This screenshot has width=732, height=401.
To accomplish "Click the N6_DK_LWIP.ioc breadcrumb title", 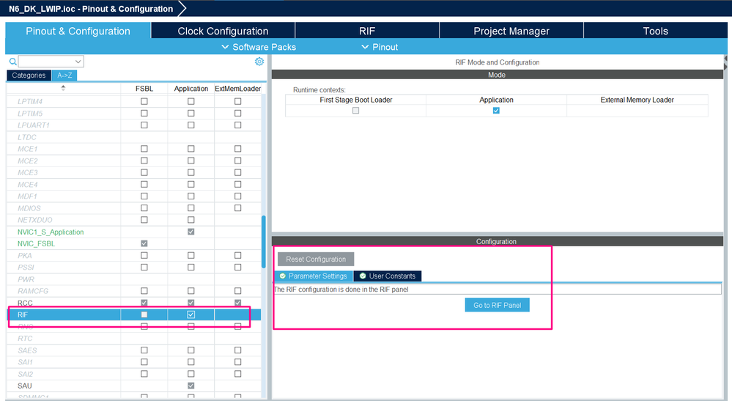I will click(x=91, y=8).
